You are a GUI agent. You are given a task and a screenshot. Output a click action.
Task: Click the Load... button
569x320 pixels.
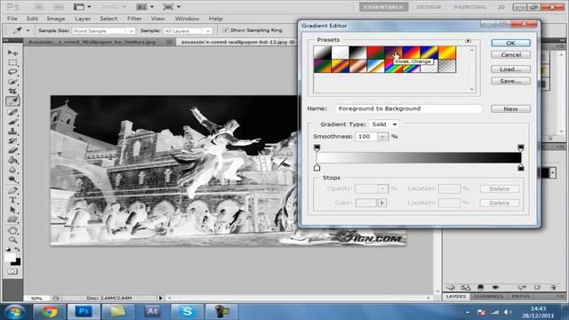pos(510,69)
